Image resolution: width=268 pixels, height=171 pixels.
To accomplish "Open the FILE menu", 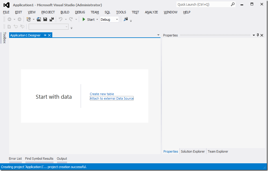I will coord(6,12).
